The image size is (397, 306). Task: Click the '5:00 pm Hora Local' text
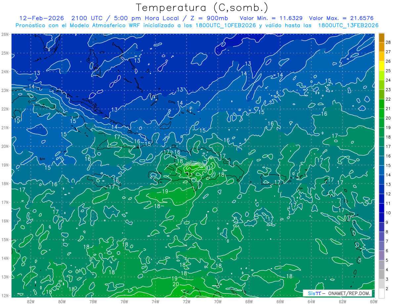point(147,18)
